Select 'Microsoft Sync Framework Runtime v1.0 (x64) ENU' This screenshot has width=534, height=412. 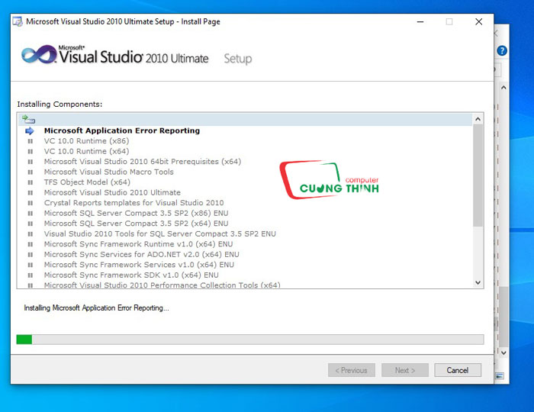pyautogui.click(x=138, y=244)
